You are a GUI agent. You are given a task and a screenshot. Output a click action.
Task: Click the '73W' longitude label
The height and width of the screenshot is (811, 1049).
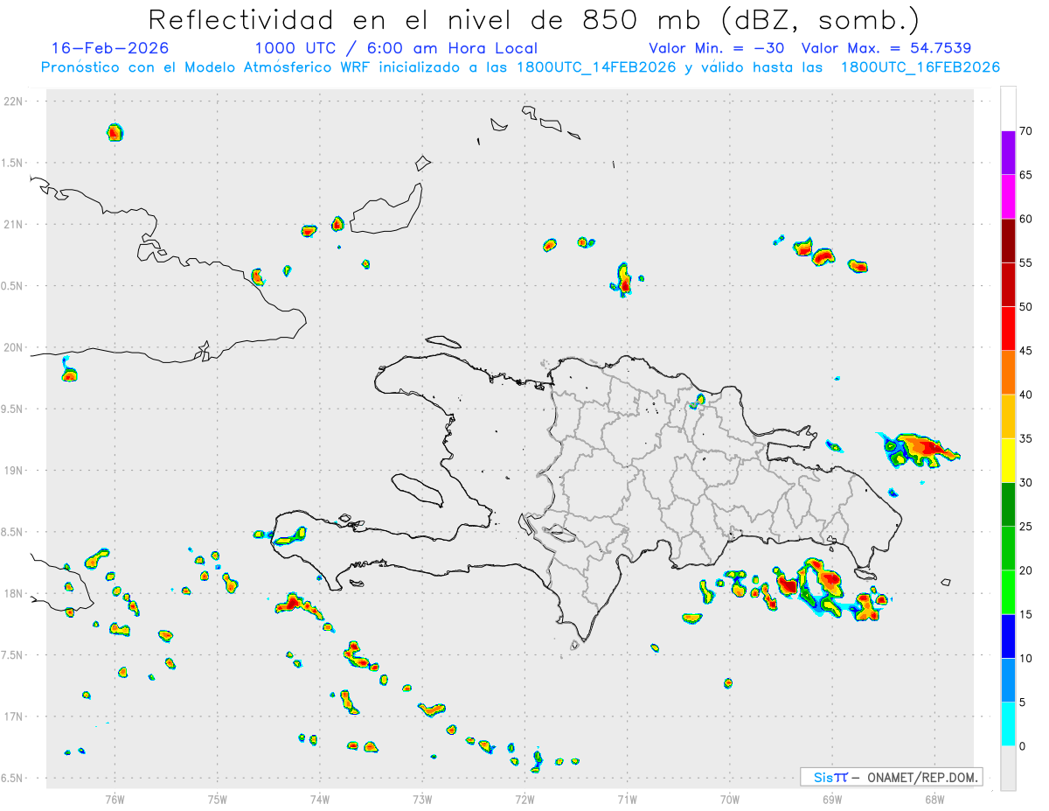[422, 799]
